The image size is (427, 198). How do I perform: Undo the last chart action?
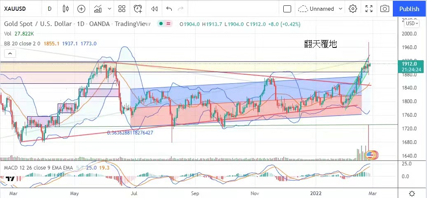169,9
